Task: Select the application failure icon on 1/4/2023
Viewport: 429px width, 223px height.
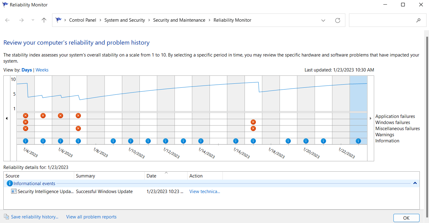Action: pyautogui.click(x=25, y=115)
